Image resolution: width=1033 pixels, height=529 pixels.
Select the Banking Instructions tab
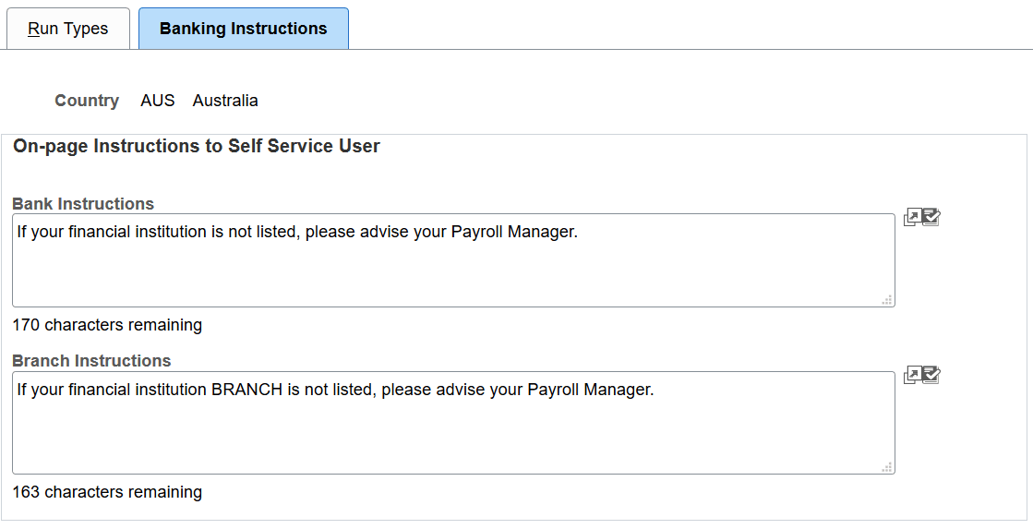point(243,29)
